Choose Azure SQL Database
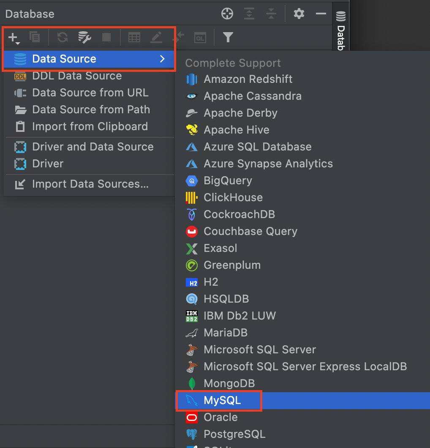 [x=303, y=147]
